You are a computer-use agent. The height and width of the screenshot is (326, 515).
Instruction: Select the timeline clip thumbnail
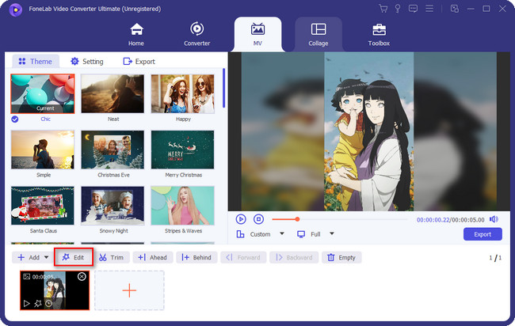coord(55,290)
